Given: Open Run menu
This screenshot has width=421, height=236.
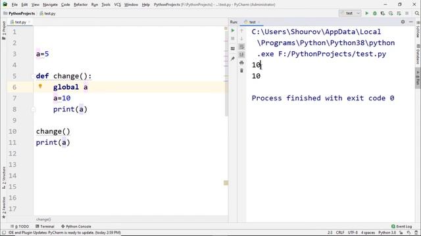Looking at the screenshot, I should [x=95, y=5].
